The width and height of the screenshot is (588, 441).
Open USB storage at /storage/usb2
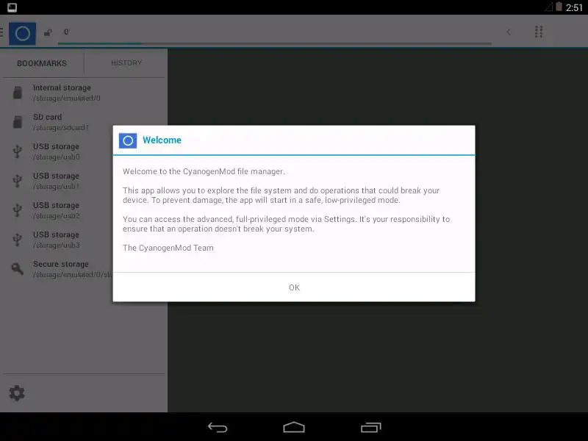[58, 210]
